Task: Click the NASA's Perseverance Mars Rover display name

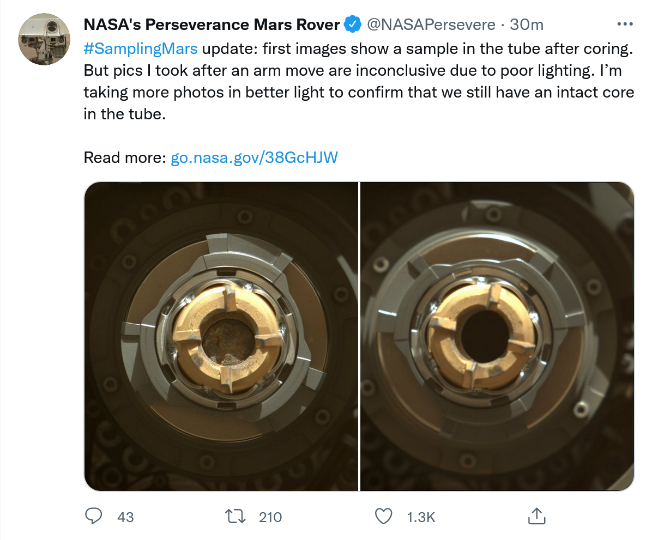Action: 212,25
